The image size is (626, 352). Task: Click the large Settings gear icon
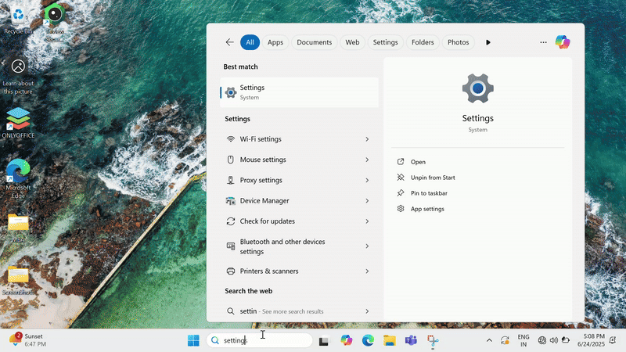click(x=478, y=88)
